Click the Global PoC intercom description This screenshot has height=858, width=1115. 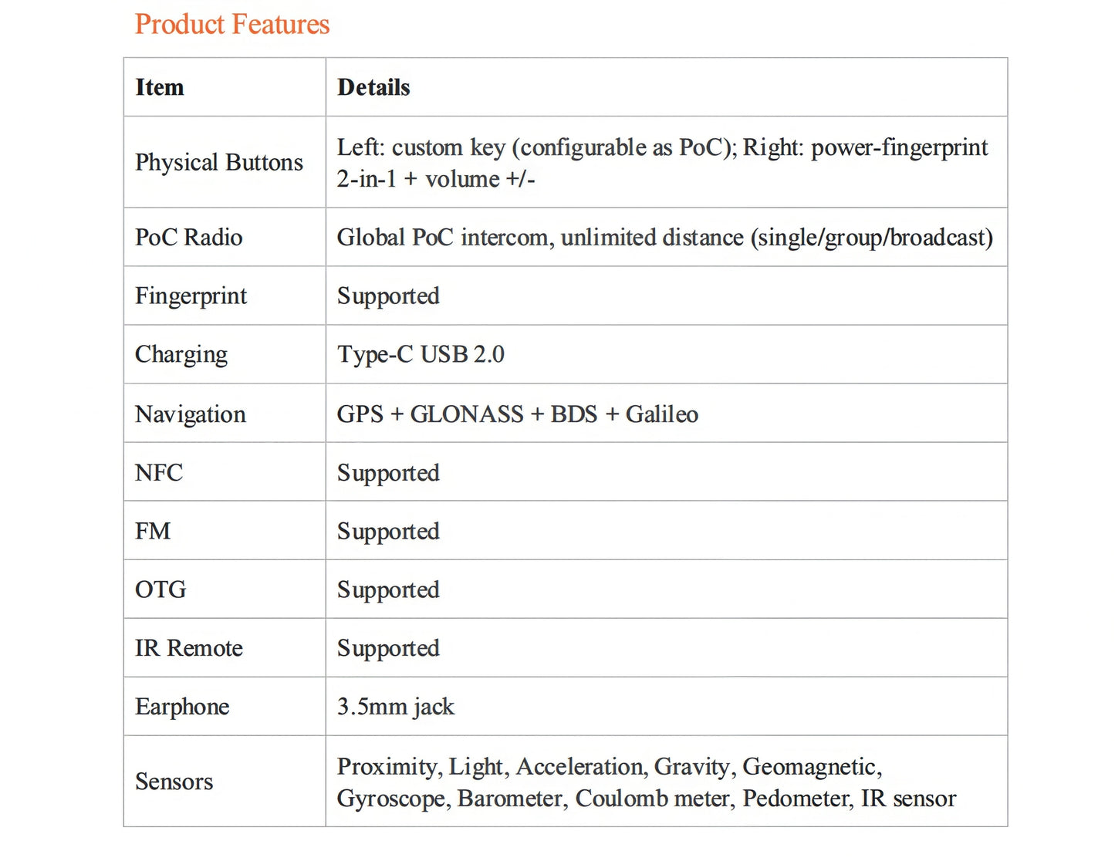[x=665, y=238]
